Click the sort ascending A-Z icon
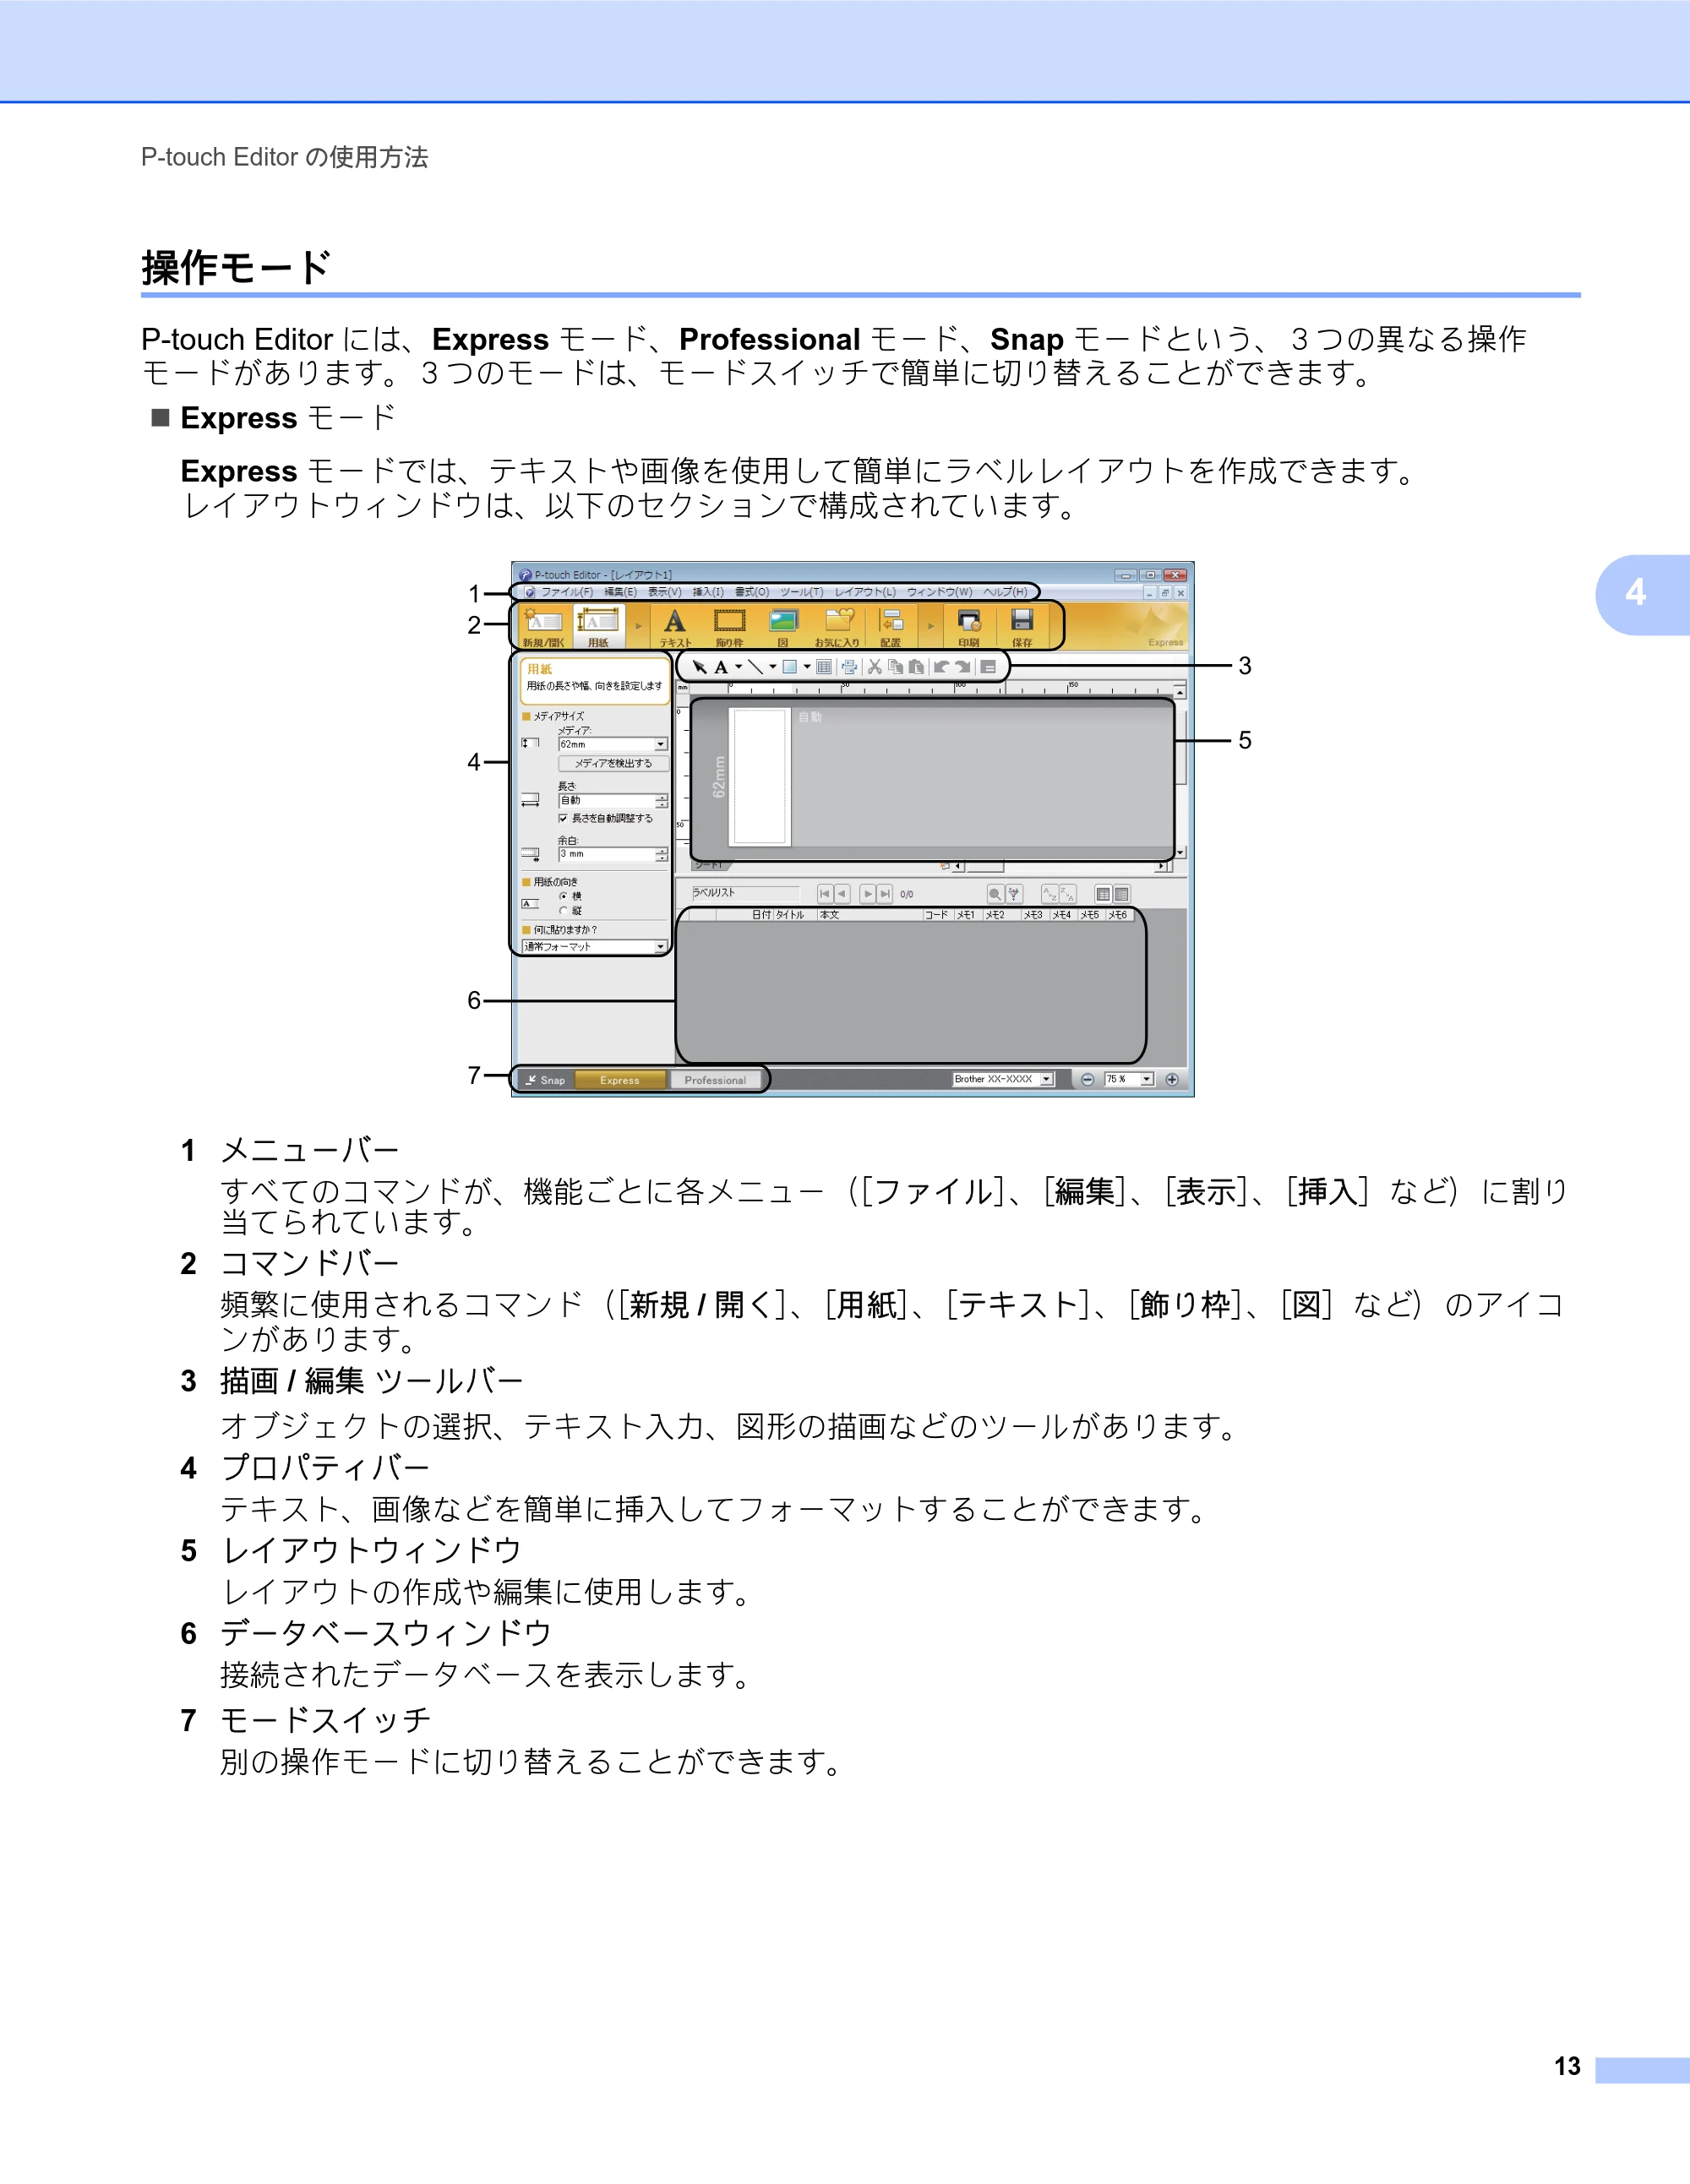 [x=1049, y=894]
